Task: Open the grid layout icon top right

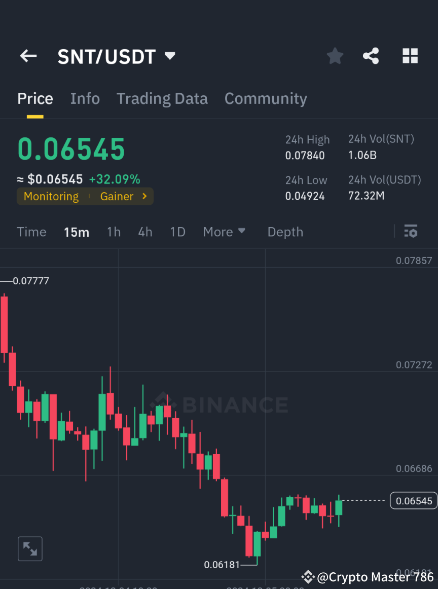Action: click(x=410, y=56)
